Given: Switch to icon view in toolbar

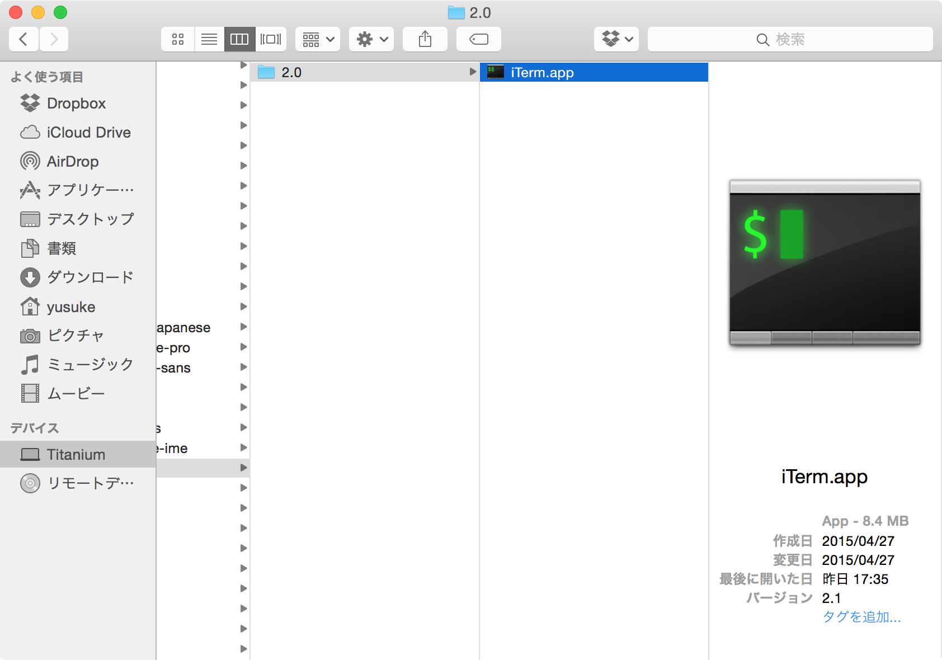Looking at the screenshot, I should click(178, 39).
